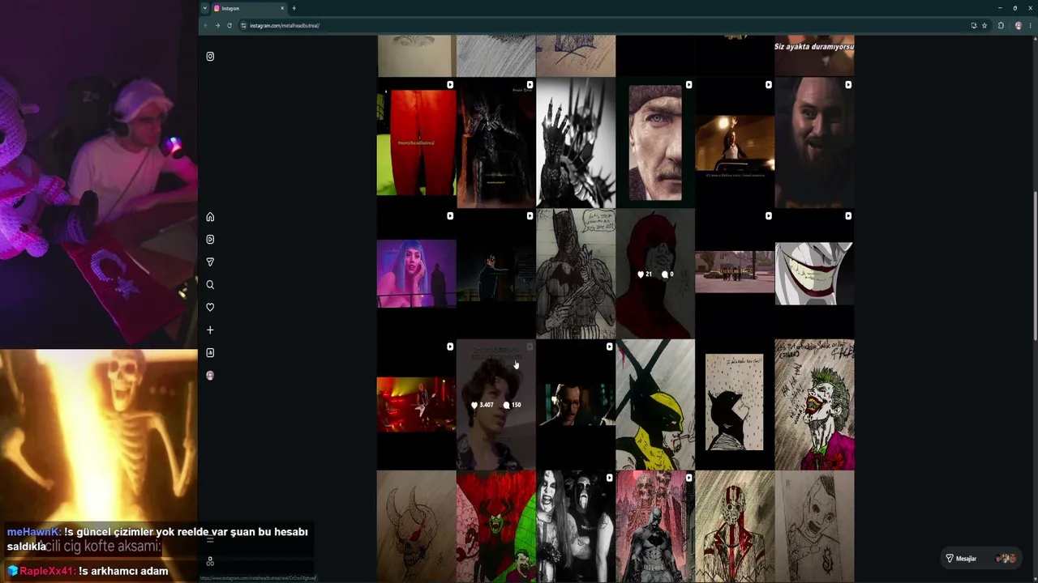Click the install app icon in address bar

(x=974, y=26)
